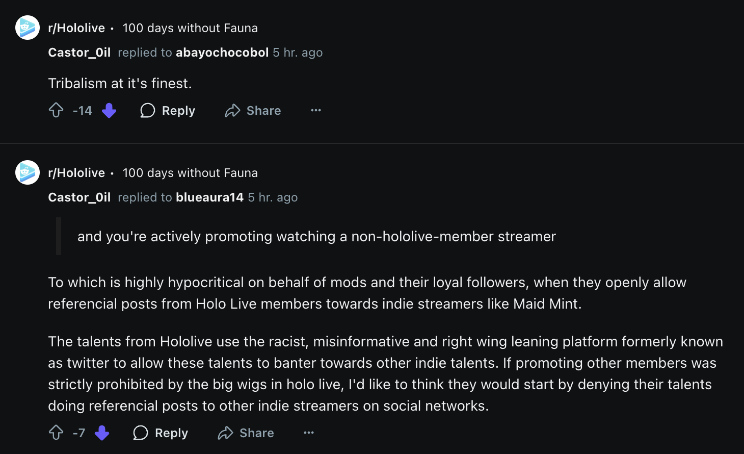Upvote the comment about Maid Mint

(56, 433)
